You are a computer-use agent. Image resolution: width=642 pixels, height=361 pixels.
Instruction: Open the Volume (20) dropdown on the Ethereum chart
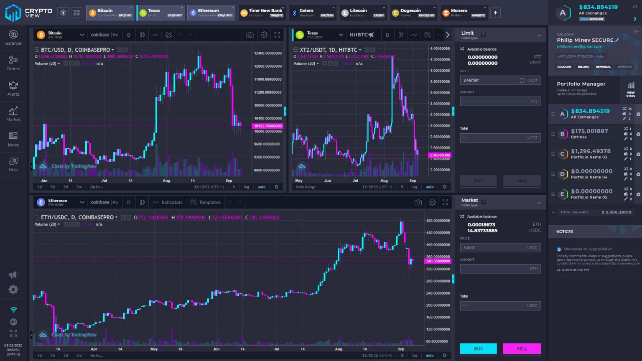point(59,224)
